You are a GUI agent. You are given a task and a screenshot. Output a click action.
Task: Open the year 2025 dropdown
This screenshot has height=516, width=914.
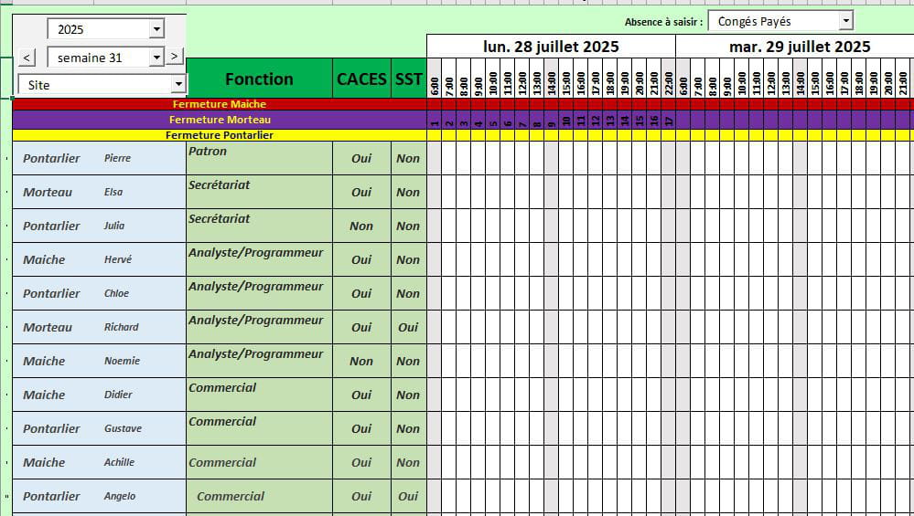pyautogui.click(x=156, y=29)
